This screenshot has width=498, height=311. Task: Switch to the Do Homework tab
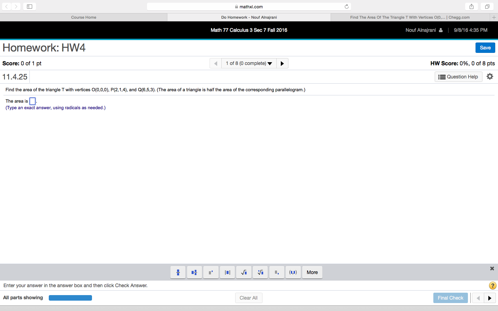coord(249,17)
